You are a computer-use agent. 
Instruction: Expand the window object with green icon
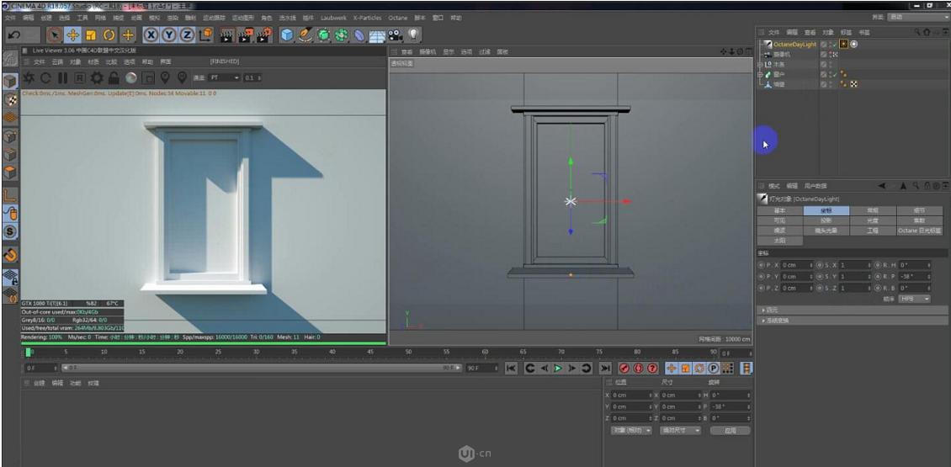[761, 74]
